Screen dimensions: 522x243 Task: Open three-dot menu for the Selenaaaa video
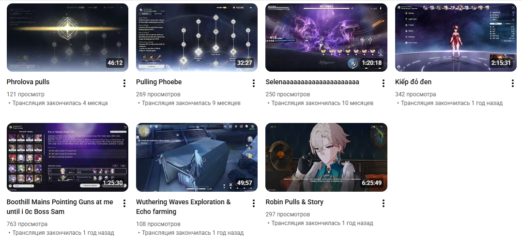(383, 83)
